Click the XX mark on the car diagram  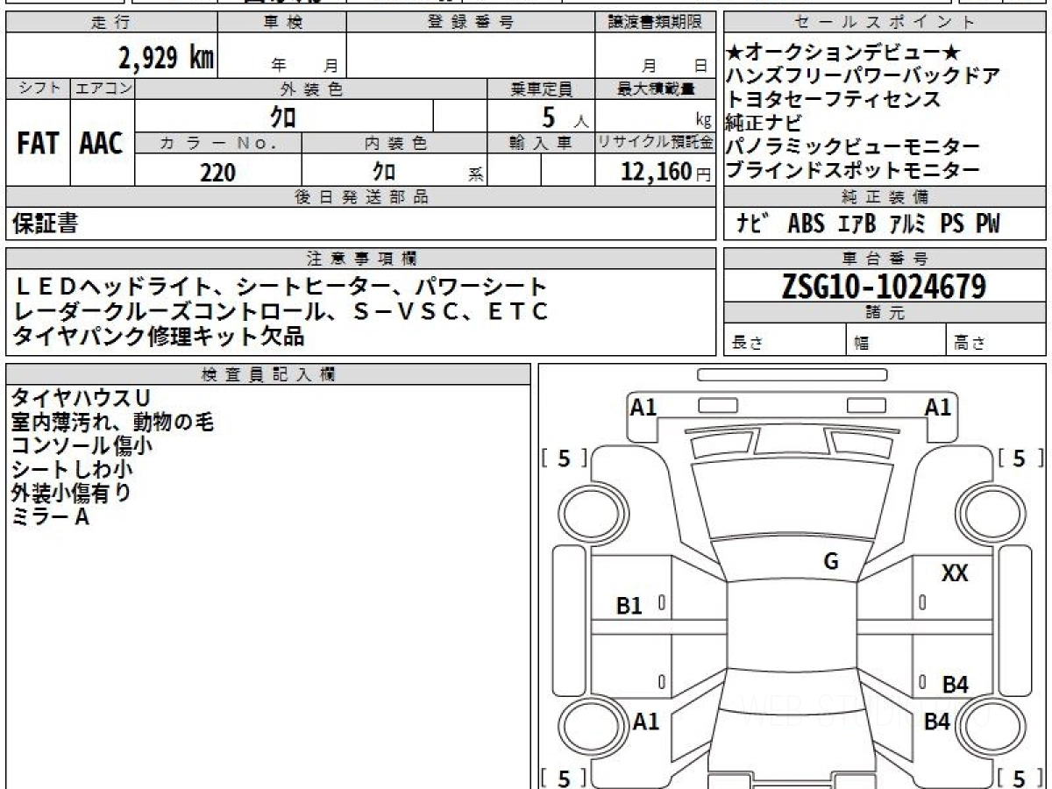click(x=955, y=574)
